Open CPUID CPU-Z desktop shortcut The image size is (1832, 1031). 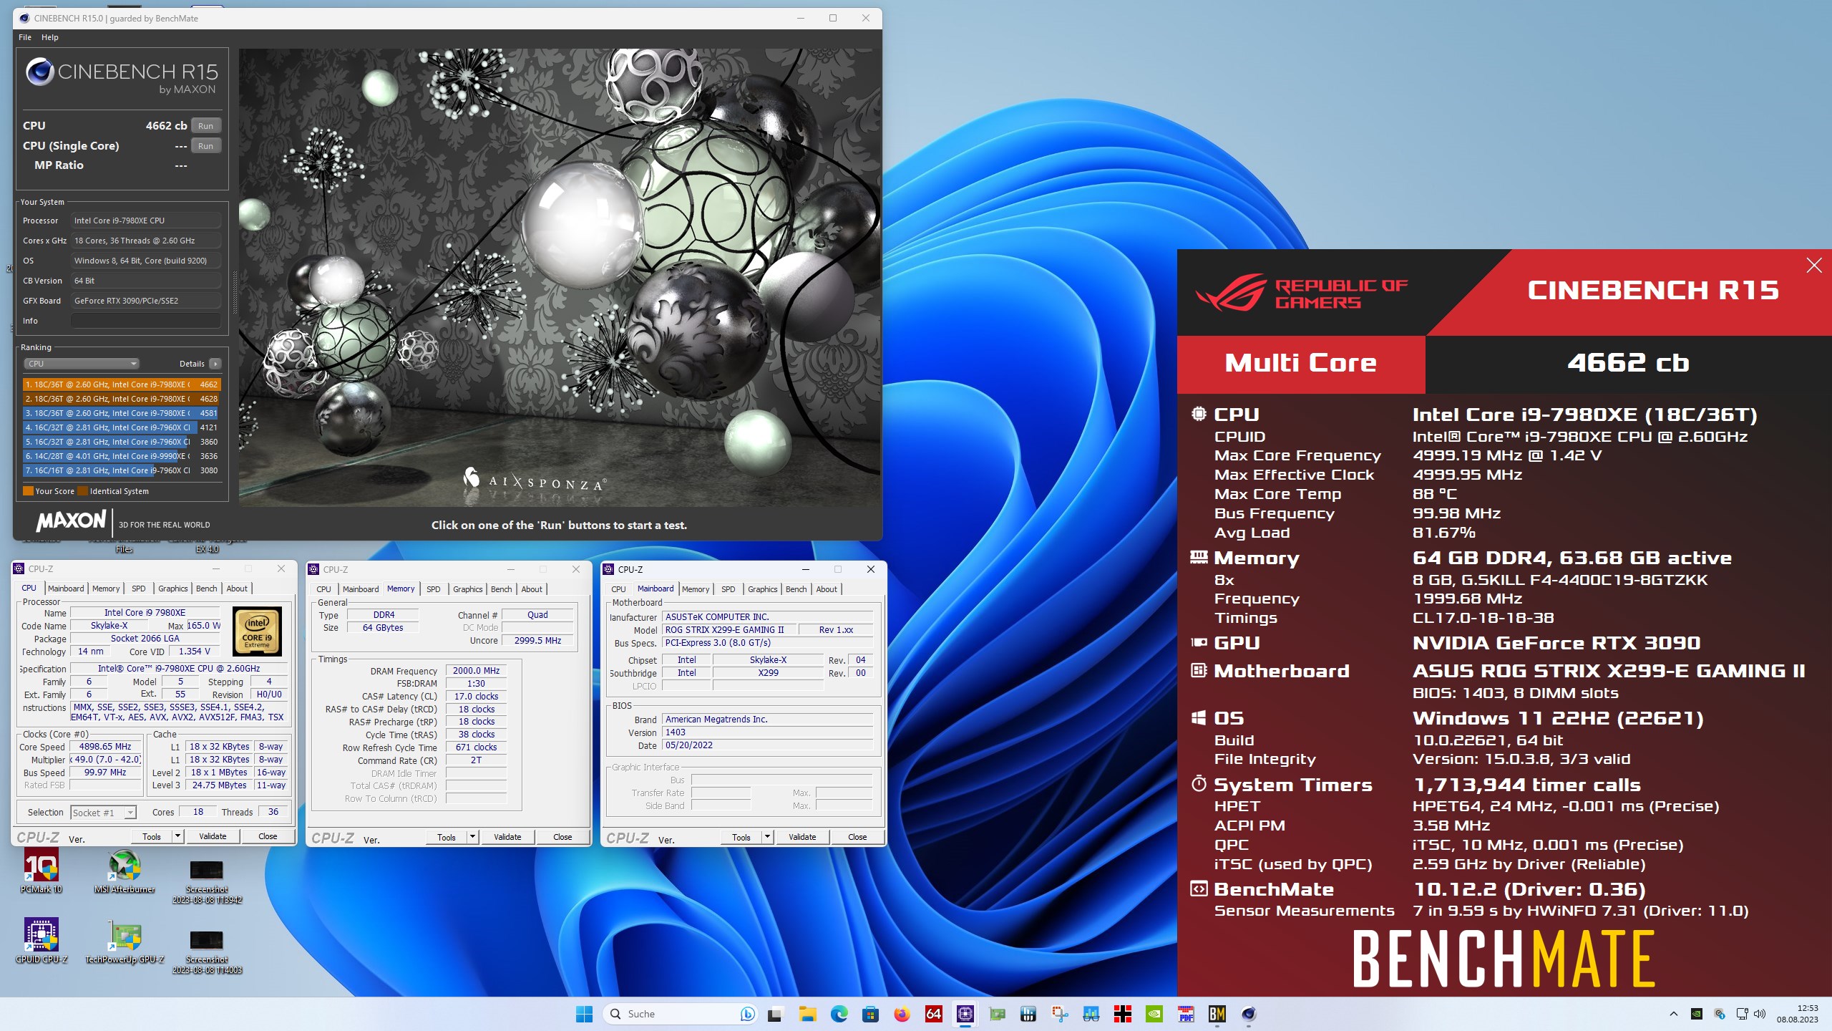[42, 941]
